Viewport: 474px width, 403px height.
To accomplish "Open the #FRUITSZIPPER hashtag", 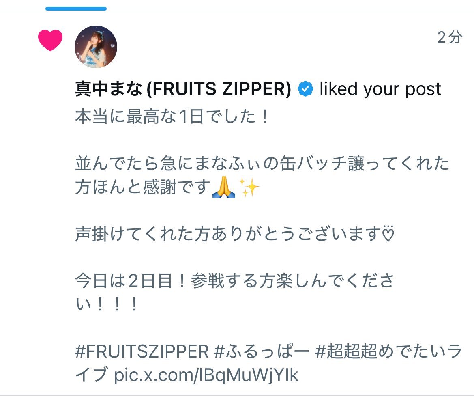I will 142,351.
